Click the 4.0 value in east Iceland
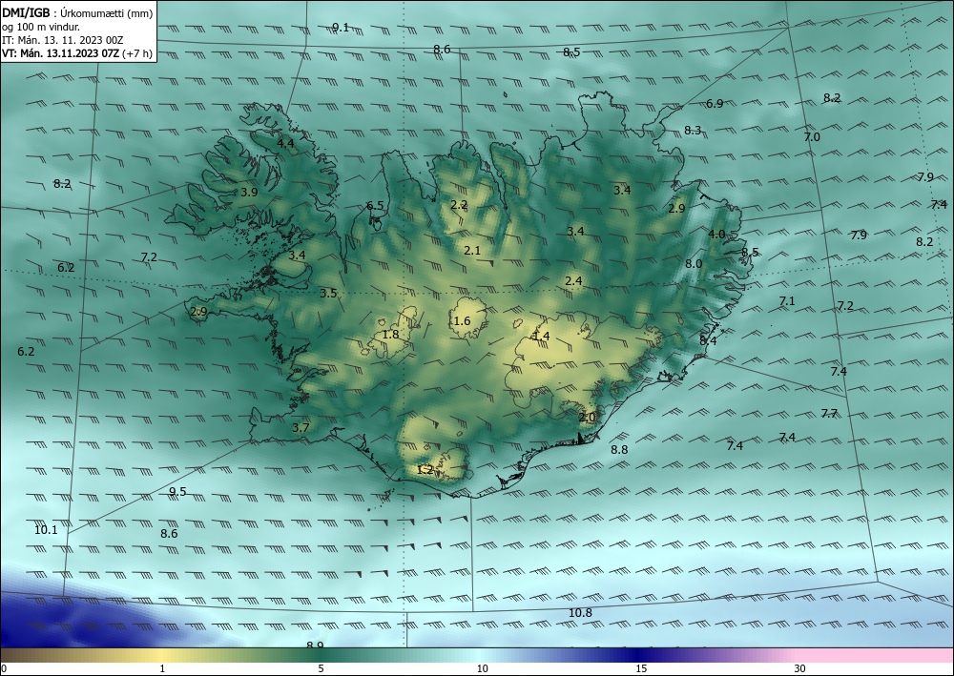This screenshot has width=954, height=676. coord(716,234)
